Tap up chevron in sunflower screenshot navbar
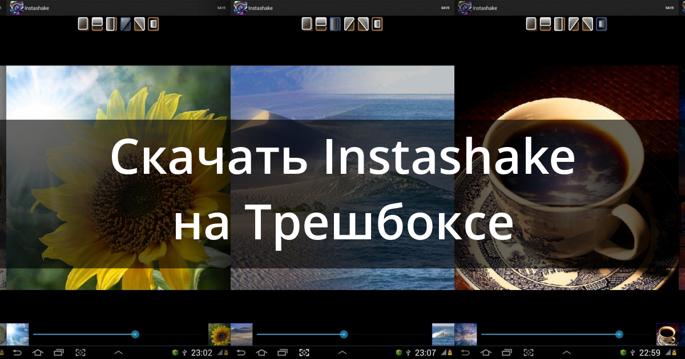Screen dimensions: 685x359 click(x=118, y=353)
